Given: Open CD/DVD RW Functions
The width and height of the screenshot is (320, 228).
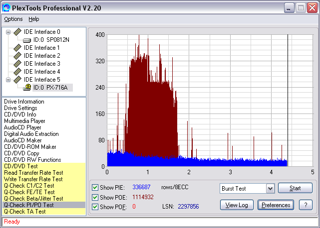Looking at the screenshot, I should (x=32, y=160).
